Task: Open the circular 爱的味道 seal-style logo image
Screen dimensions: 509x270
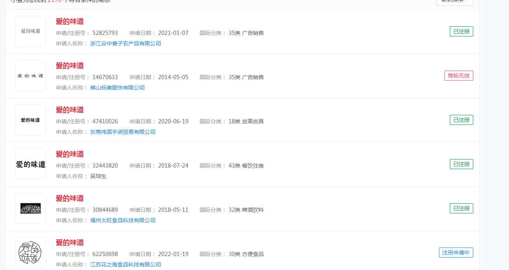Action: point(30,252)
